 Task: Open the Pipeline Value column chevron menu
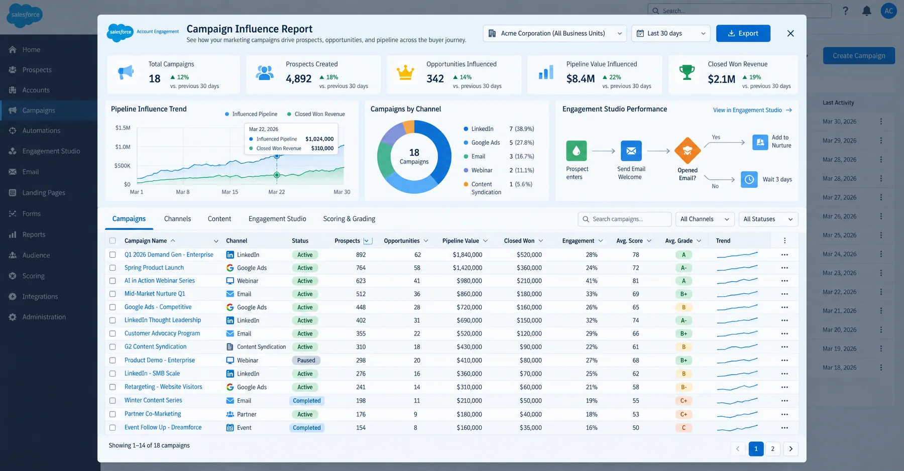click(x=485, y=241)
